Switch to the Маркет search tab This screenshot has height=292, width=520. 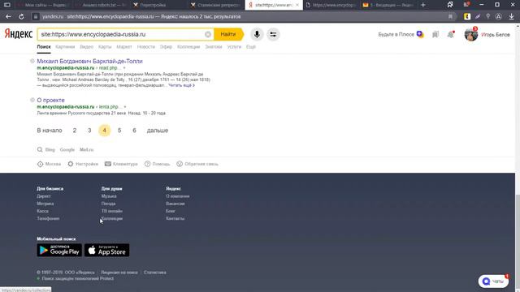click(124, 47)
